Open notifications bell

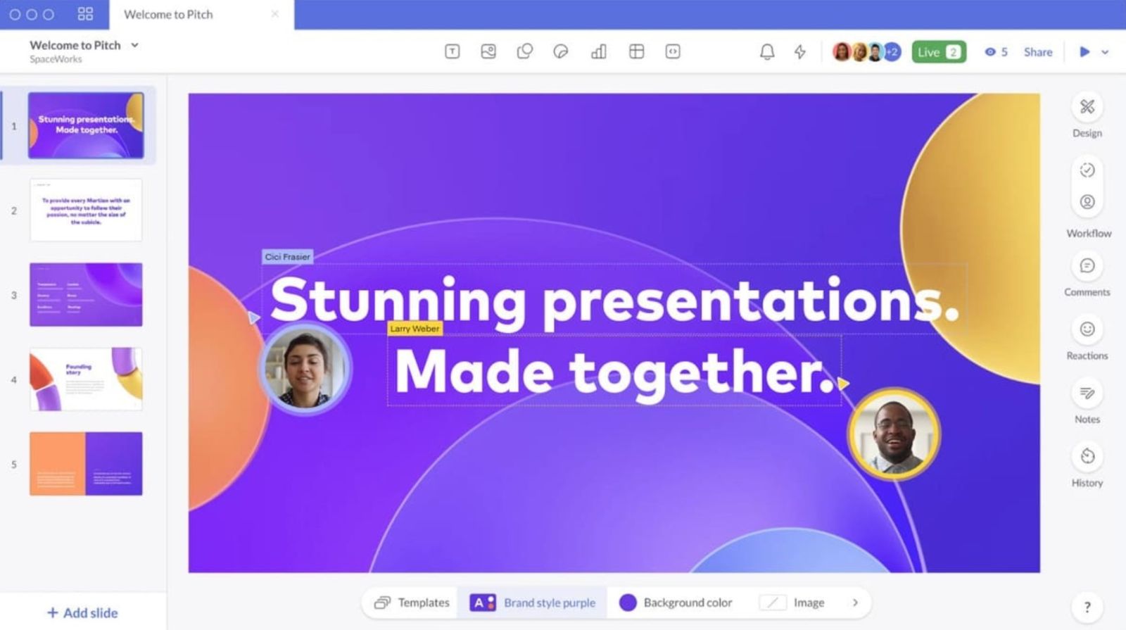pyautogui.click(x=767, y=51)
